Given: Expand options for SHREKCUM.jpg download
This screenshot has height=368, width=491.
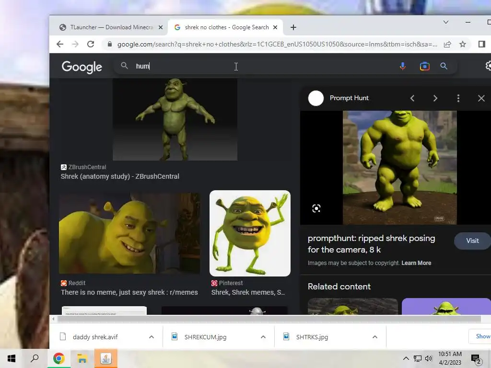Looking at the screenshot, I should point(263,337).
